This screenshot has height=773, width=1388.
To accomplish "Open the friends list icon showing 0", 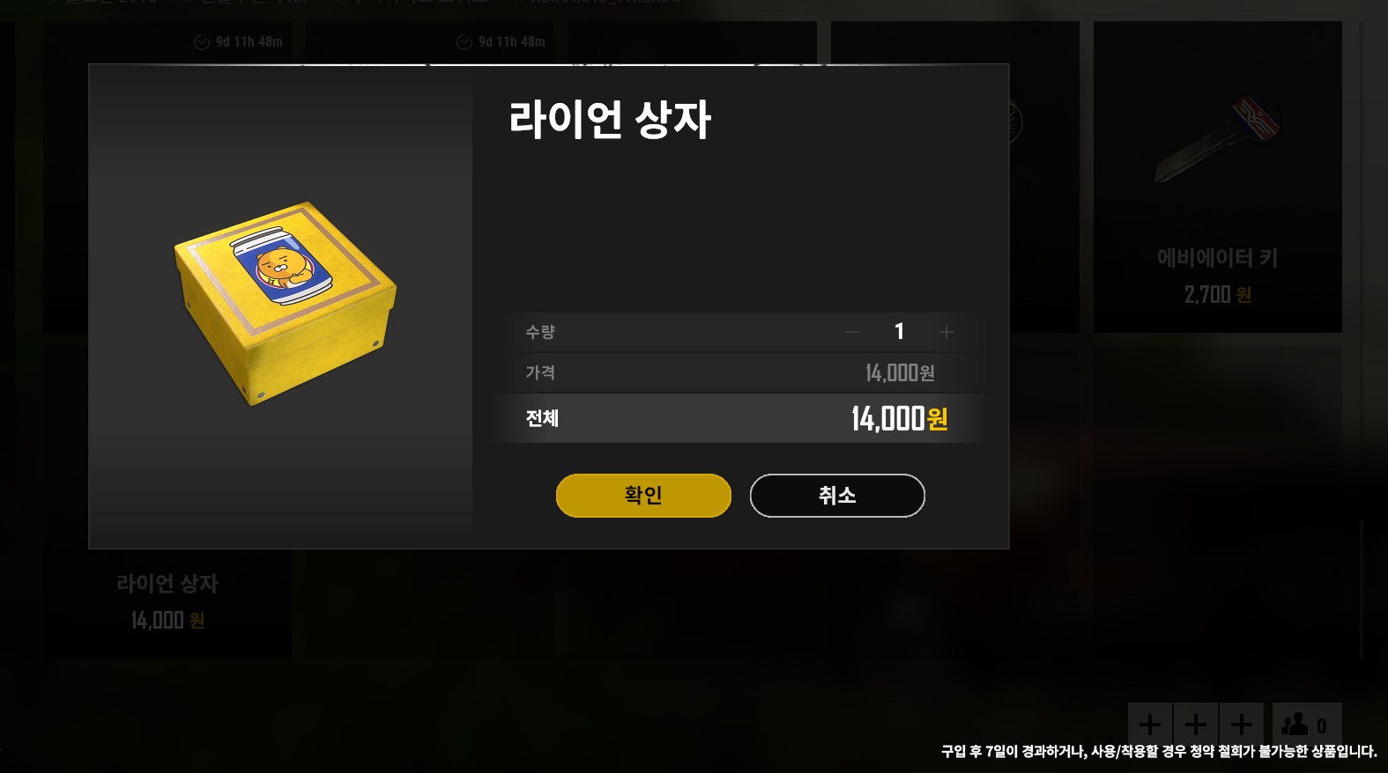I will 1307,725.
